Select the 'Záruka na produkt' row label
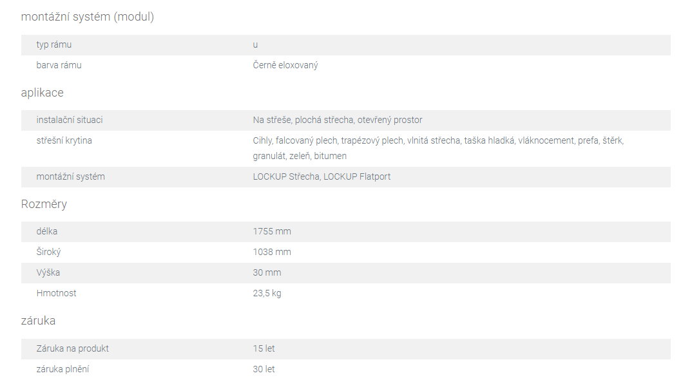Image resolution: width=692 pixels, height=389 pixels. pos(72,349)
